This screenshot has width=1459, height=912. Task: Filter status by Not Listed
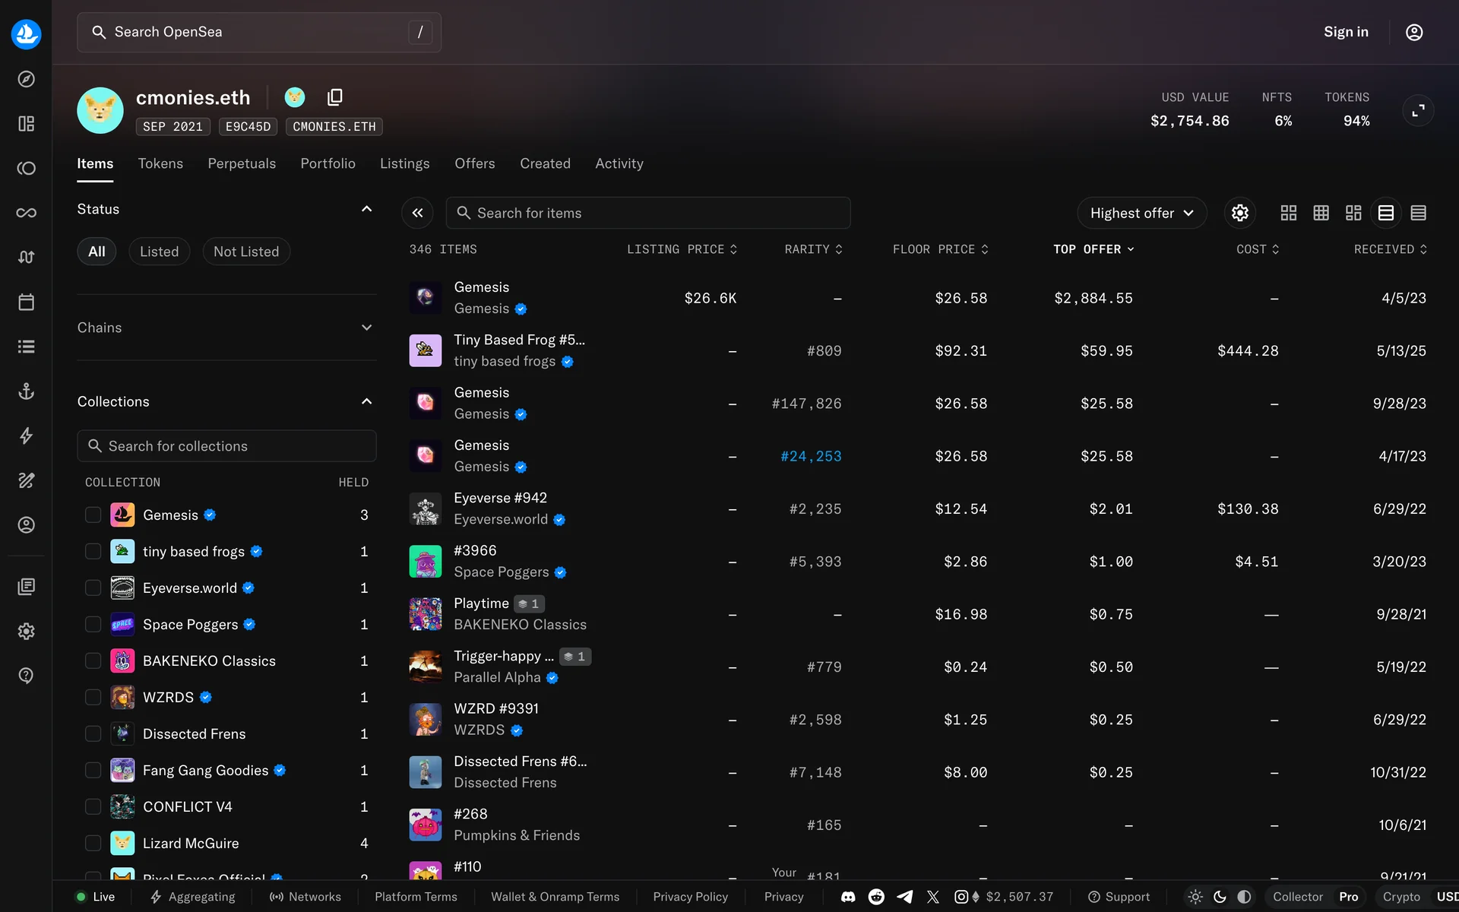click(x=246, y=252)
